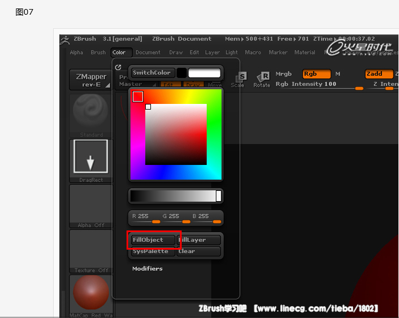Image resolution: width=399 pixels, height=318 pixels.
Task: Click the Color palette dock icon
Action: tap(118, 67)
